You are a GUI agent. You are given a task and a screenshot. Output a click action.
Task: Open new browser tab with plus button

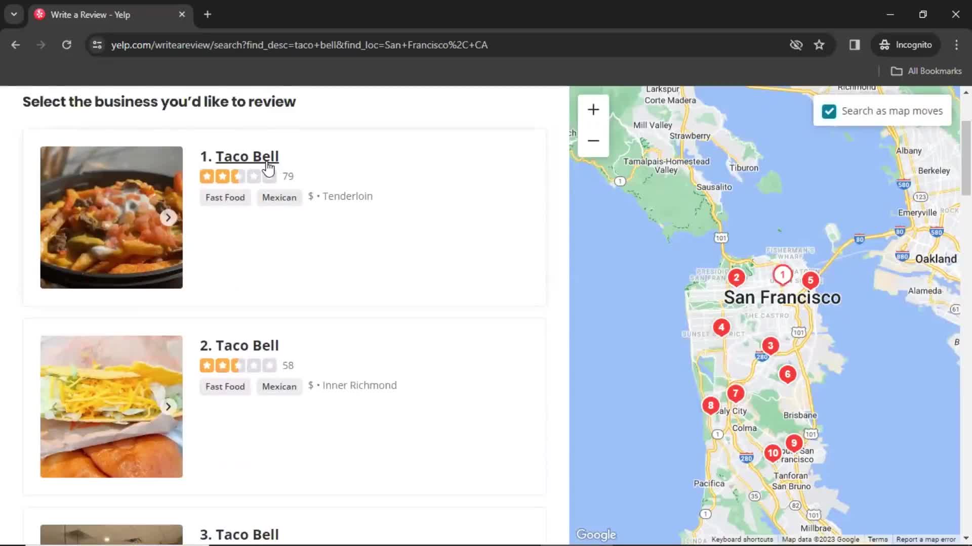[x=207, y=15]
